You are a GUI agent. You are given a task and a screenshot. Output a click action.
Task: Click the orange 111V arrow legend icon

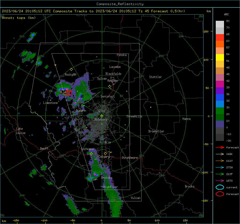tap(220, 161)
